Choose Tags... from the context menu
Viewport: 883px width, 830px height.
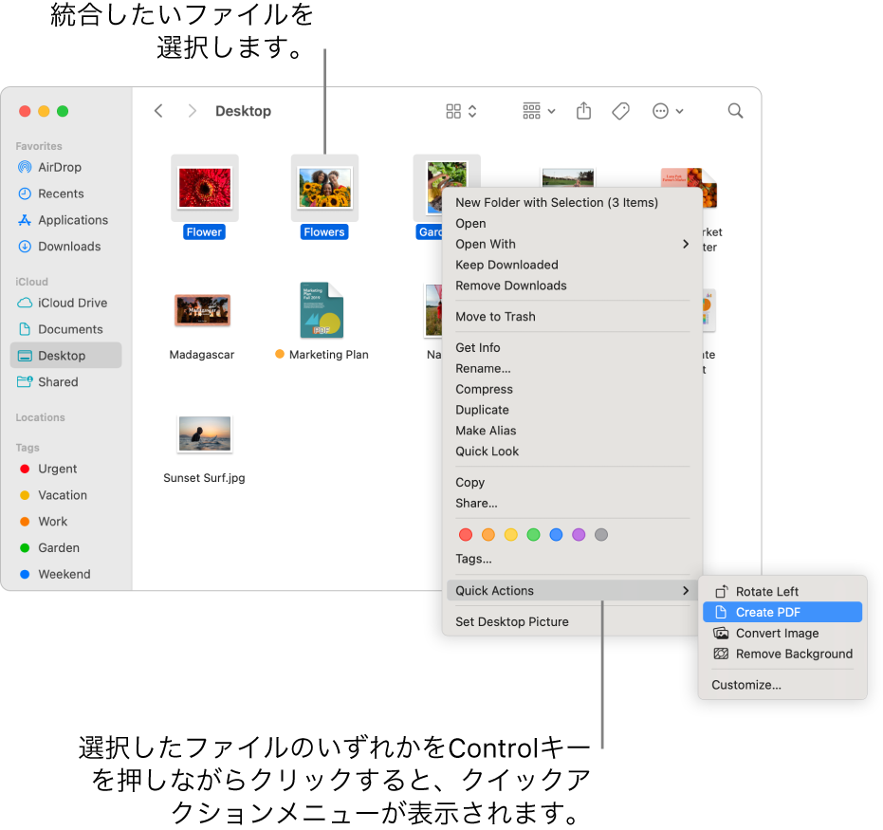coord(572,559)
